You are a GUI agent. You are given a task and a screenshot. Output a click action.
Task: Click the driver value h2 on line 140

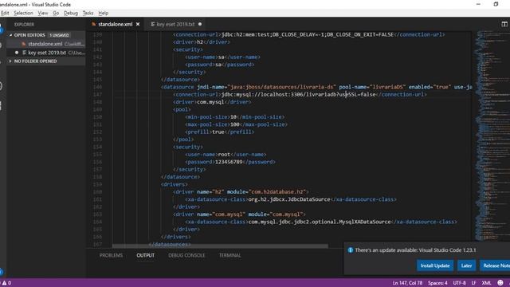point(200,42)
